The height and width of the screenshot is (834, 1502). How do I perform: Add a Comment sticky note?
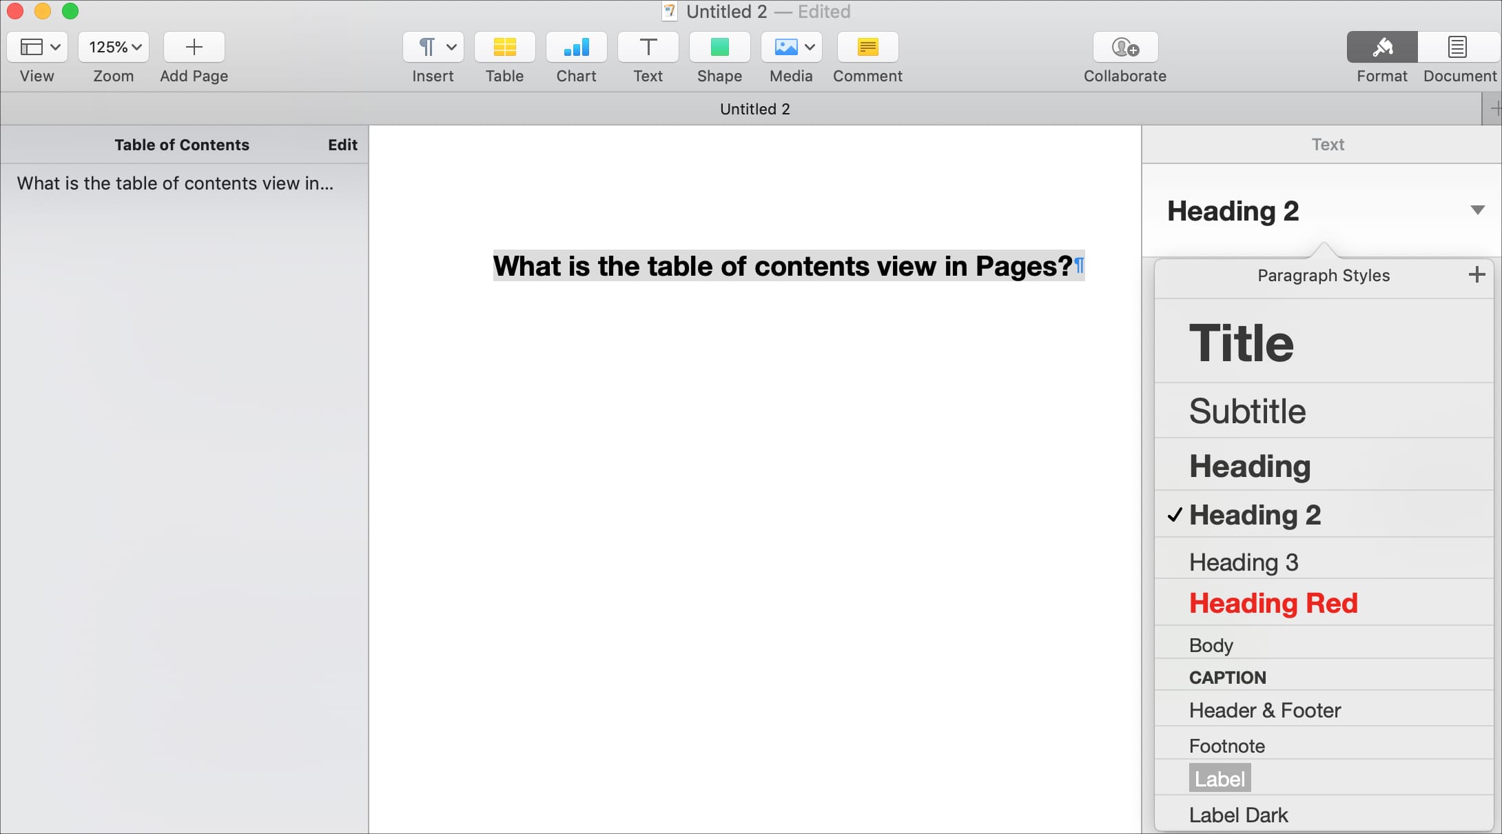tap(868, 47)
